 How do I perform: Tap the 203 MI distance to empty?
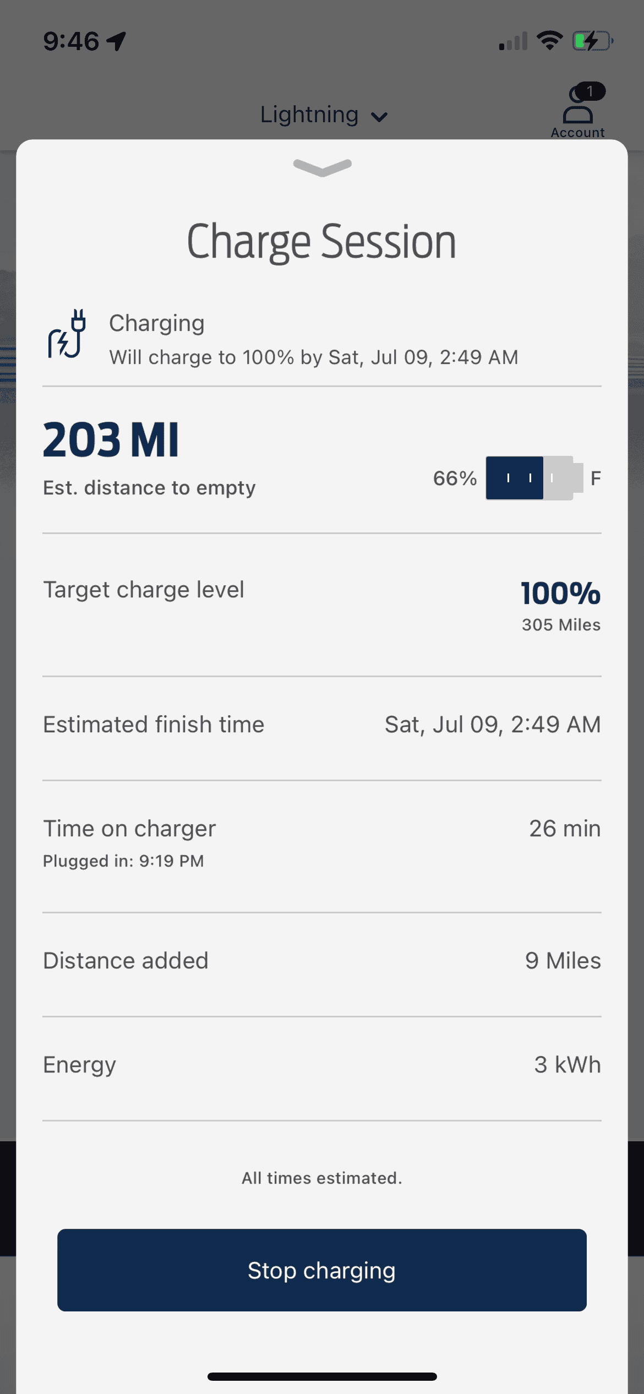[111, 440]
